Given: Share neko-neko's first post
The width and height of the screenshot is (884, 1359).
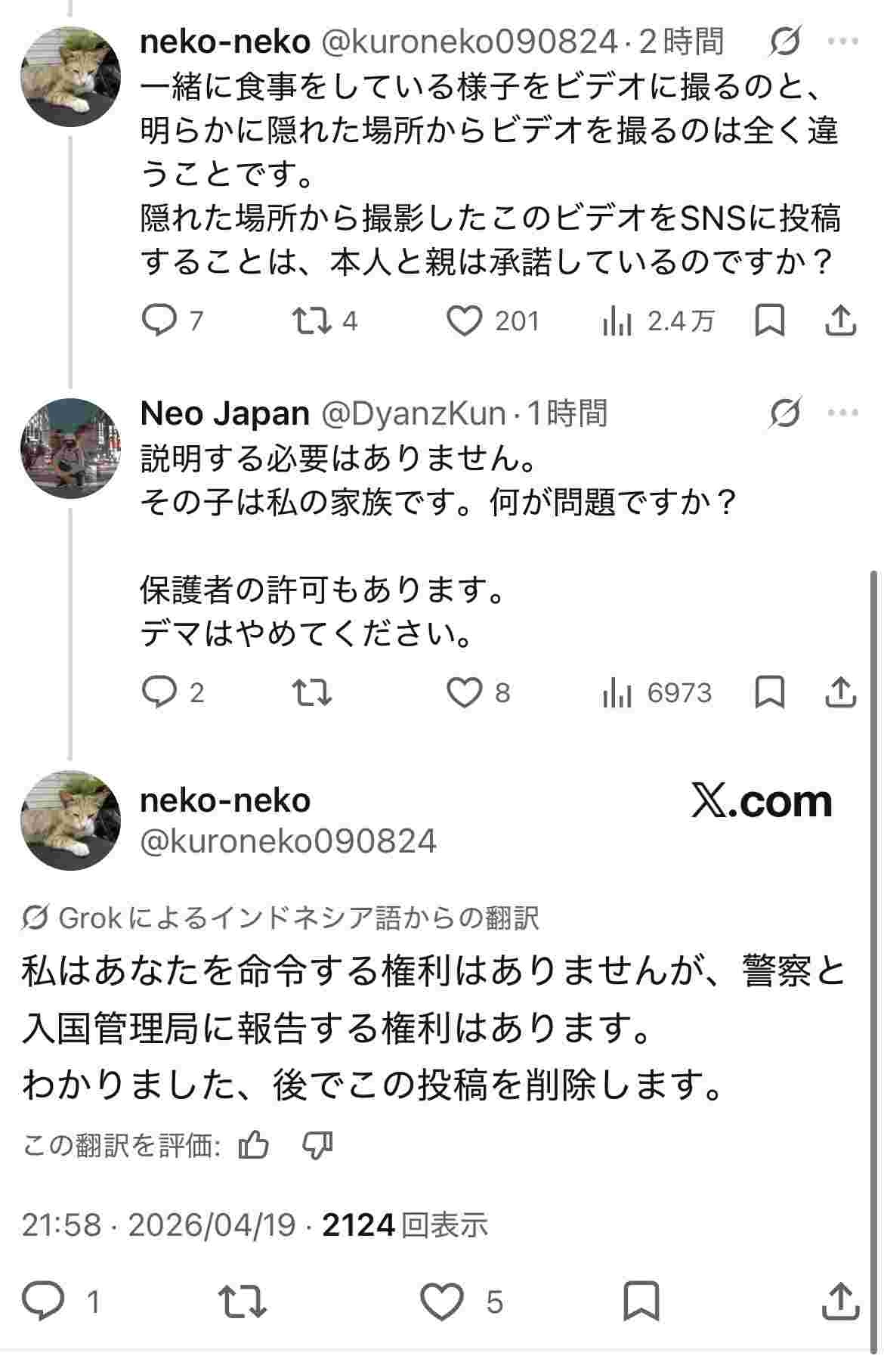Looking at the screenshot, I should 840,321.
